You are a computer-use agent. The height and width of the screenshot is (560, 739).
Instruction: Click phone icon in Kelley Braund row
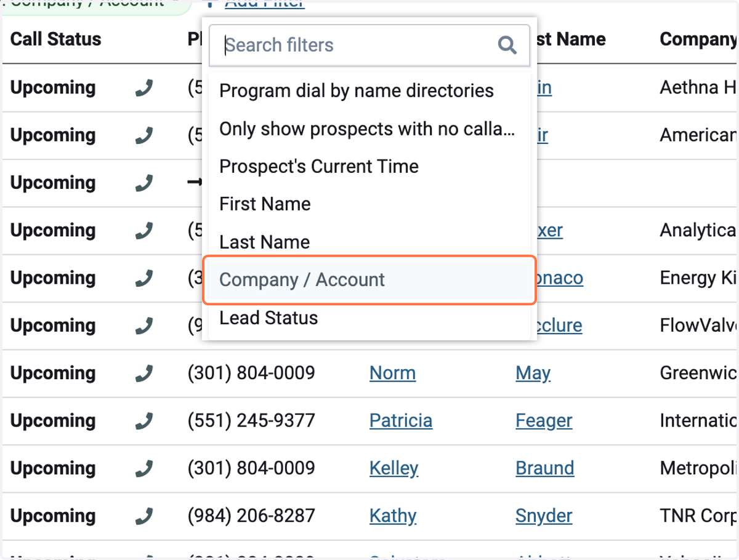[143, 469]
